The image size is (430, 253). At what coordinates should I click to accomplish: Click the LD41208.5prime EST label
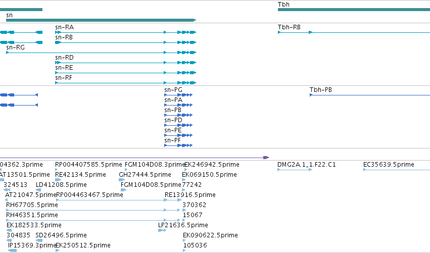pos(61,185)
